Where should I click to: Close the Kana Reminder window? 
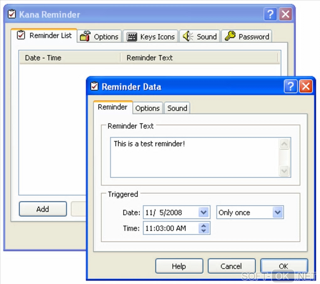point(285,14)
